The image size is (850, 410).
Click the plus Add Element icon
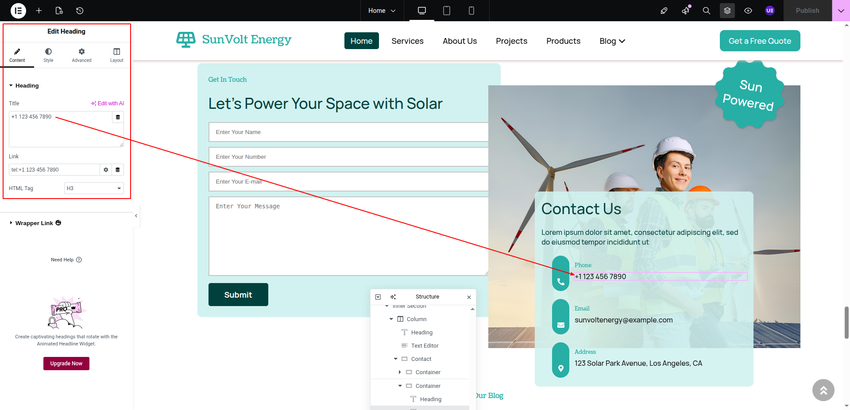(39, 11)
